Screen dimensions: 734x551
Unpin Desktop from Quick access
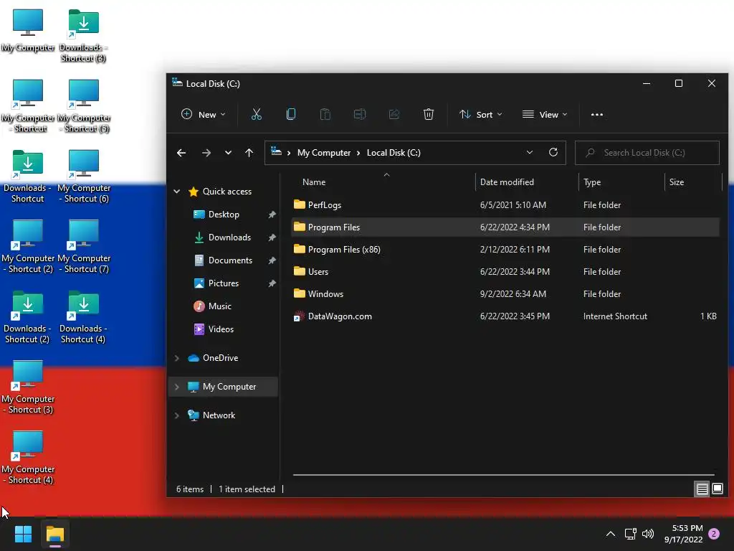(272, 215)
